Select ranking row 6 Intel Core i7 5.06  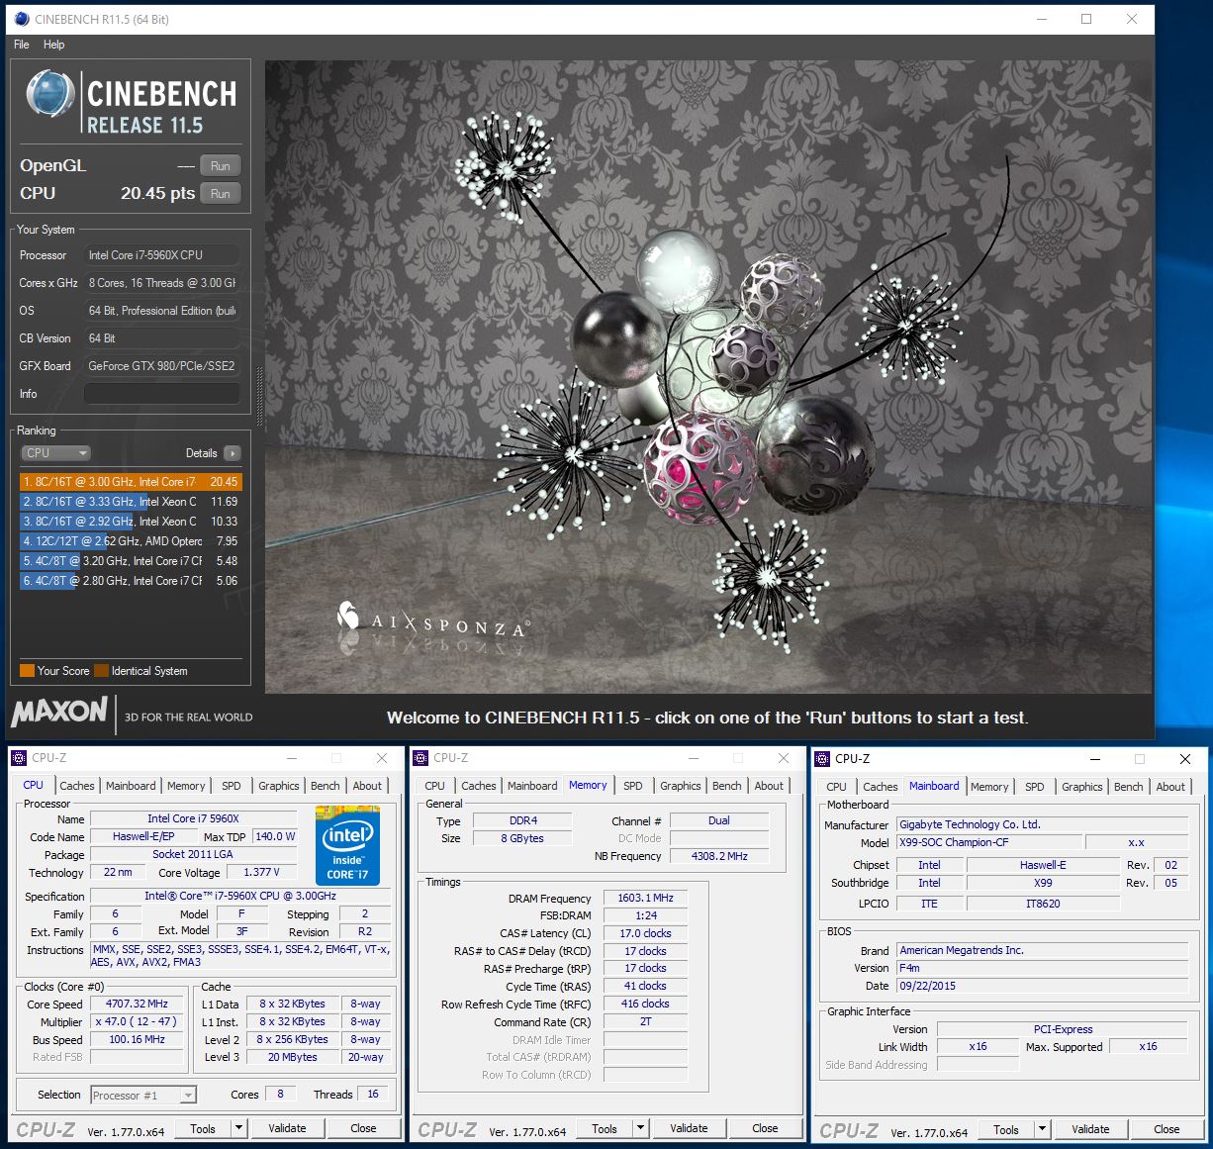pyautogui.click(x=131, y=581)
